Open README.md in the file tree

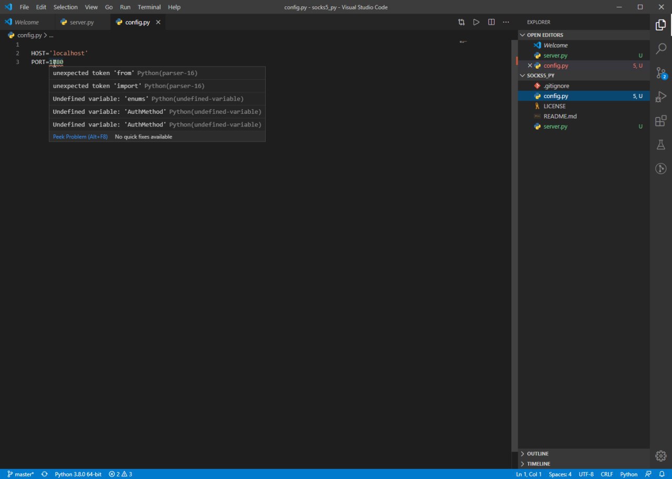(x=584, y=116)
